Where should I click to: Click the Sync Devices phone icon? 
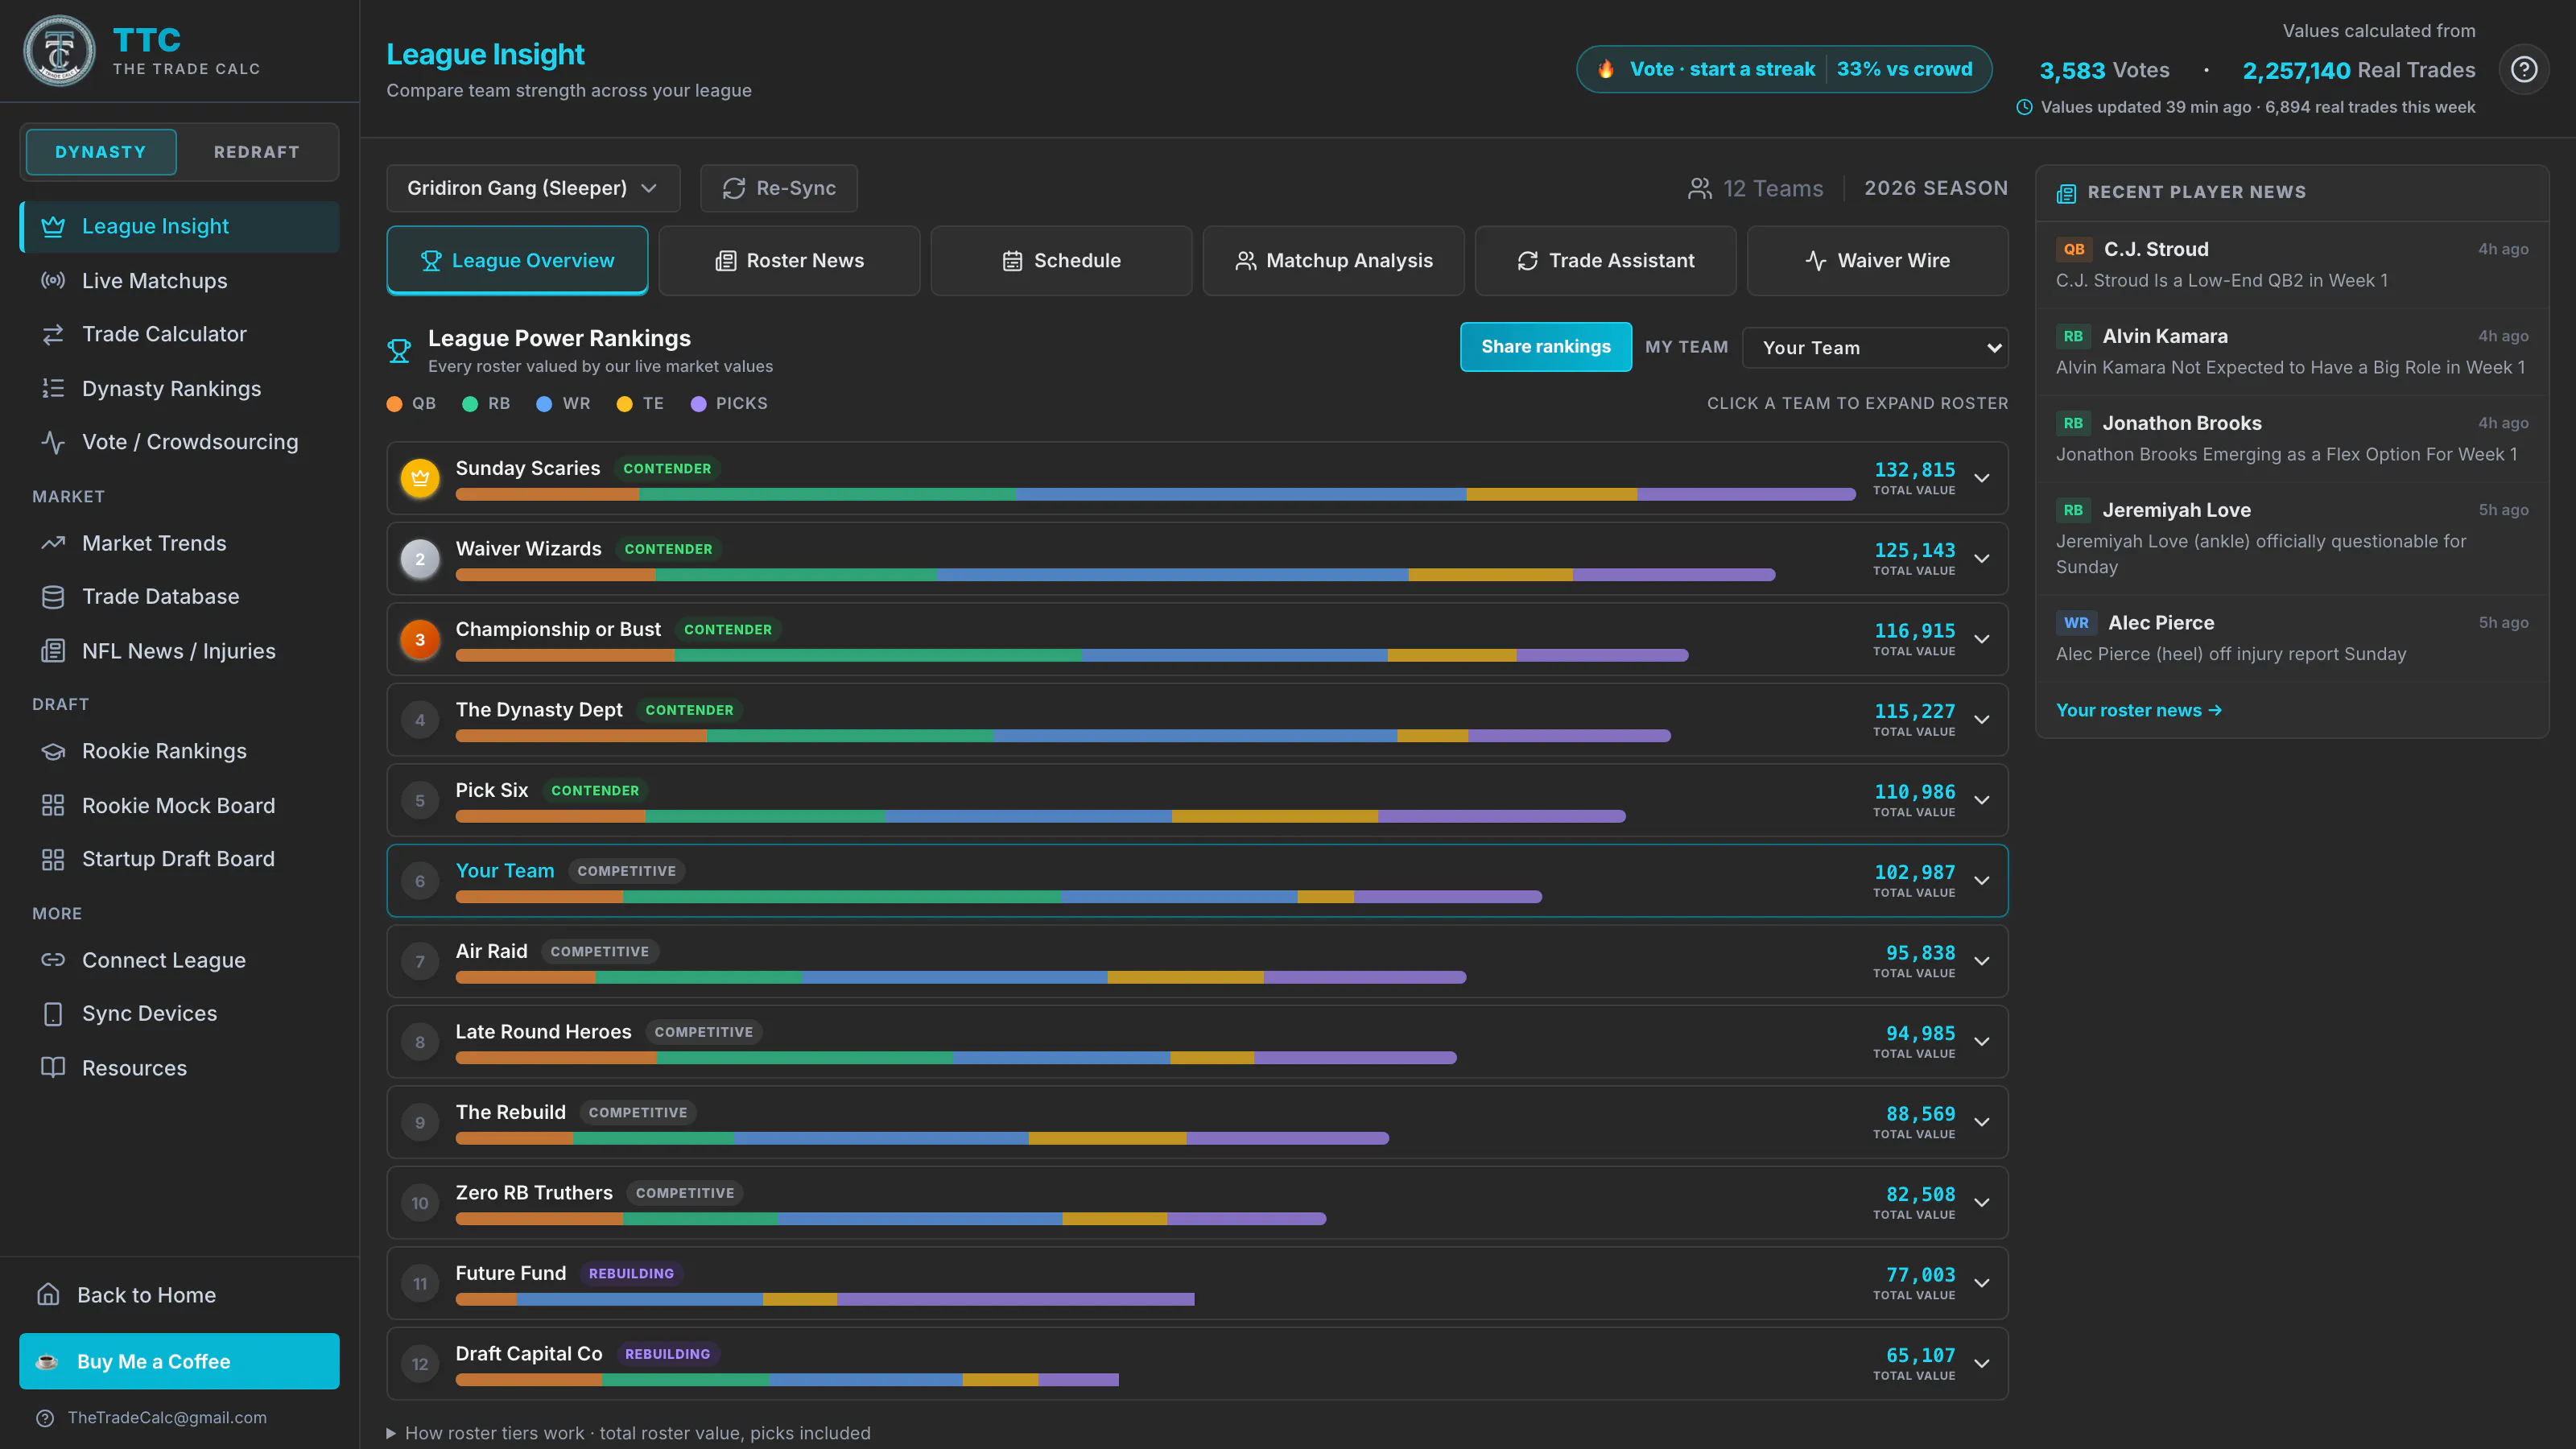pyautogui.click(x=53, y=1013)
